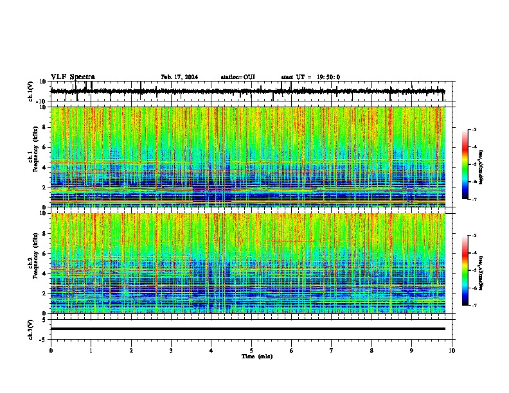Click the 6 kHz tick on ch.2 frequency axis
The image size is (509, 393).
[45, 253]
